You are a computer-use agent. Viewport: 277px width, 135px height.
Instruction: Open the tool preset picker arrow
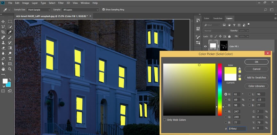(x=9, y=10)
